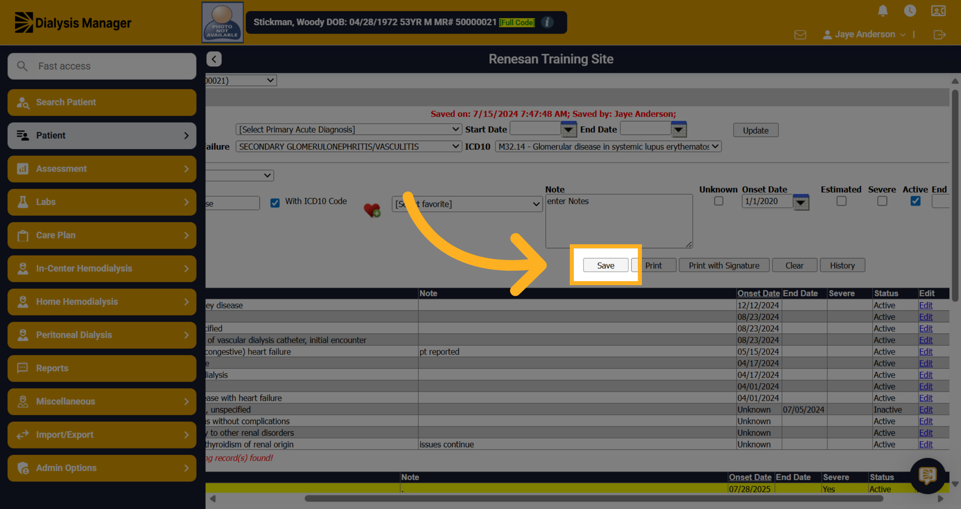Click the vertical scrollbar thumb

tap(955, 196)
